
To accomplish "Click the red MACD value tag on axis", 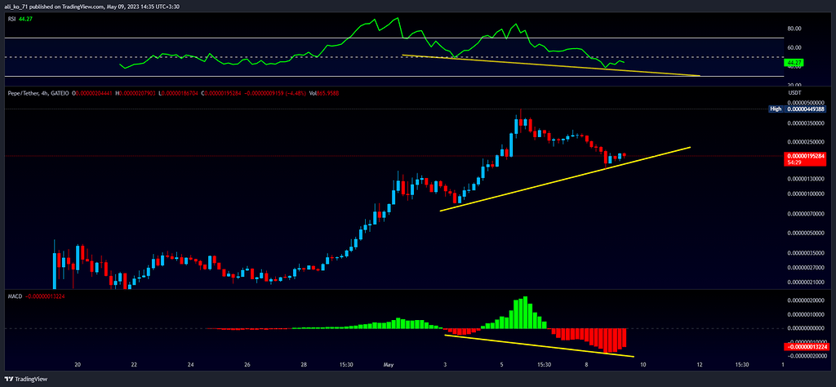I will click(807, 346).
